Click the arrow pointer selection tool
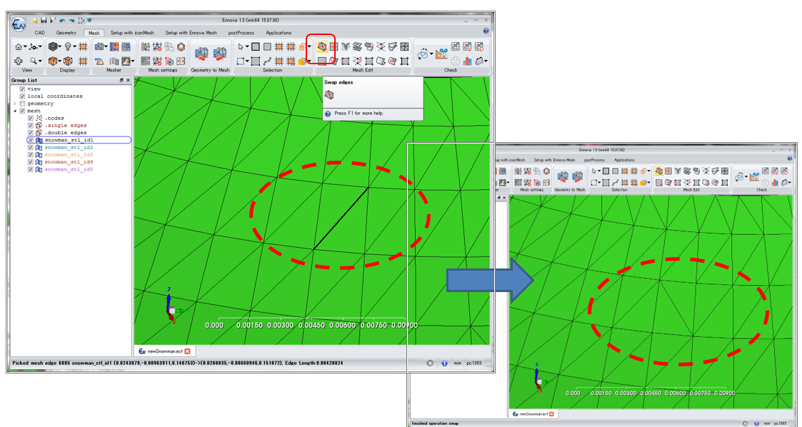The image size is (802, 427). tap(241, 47)
